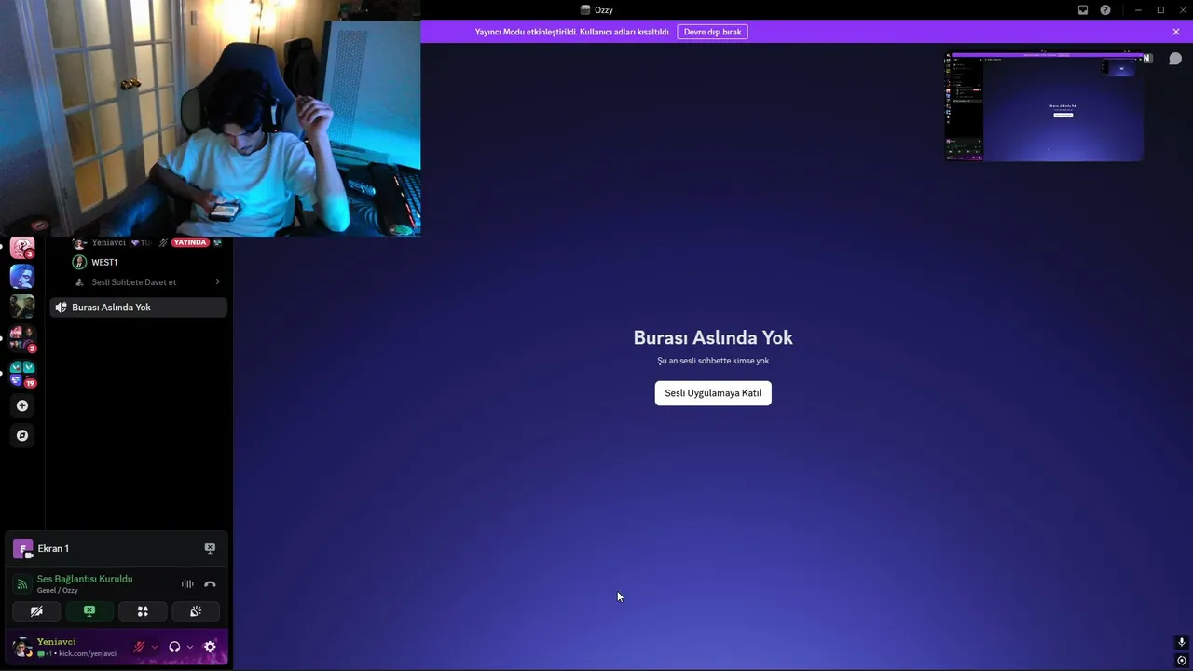
Task: Open the server folder with badge 2
Action: point(22,338)
